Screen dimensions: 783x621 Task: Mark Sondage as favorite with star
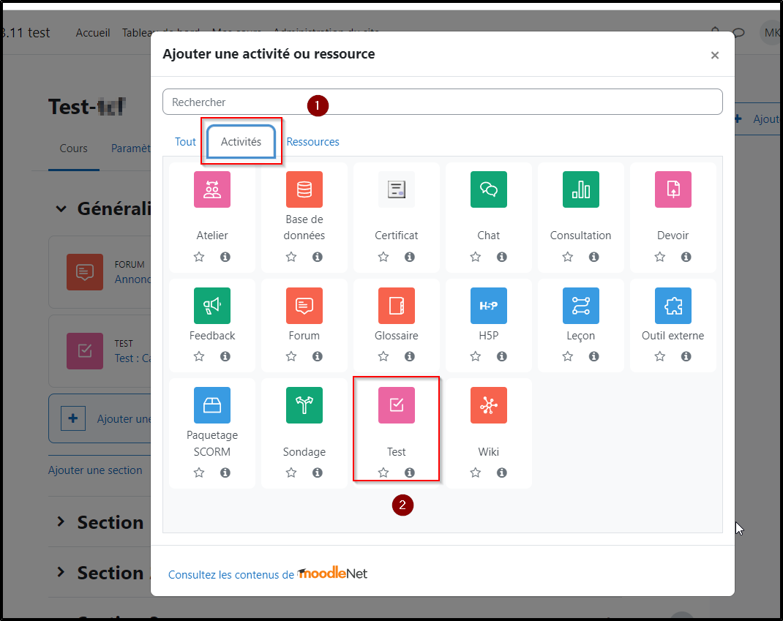point(291,473)
